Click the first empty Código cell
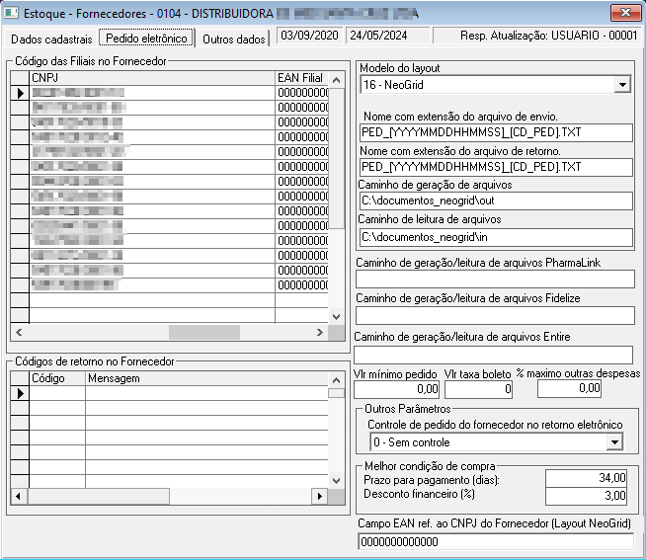The width and height of the screenshot is (646, 560). pyautogui.click(x=57, y=393)
